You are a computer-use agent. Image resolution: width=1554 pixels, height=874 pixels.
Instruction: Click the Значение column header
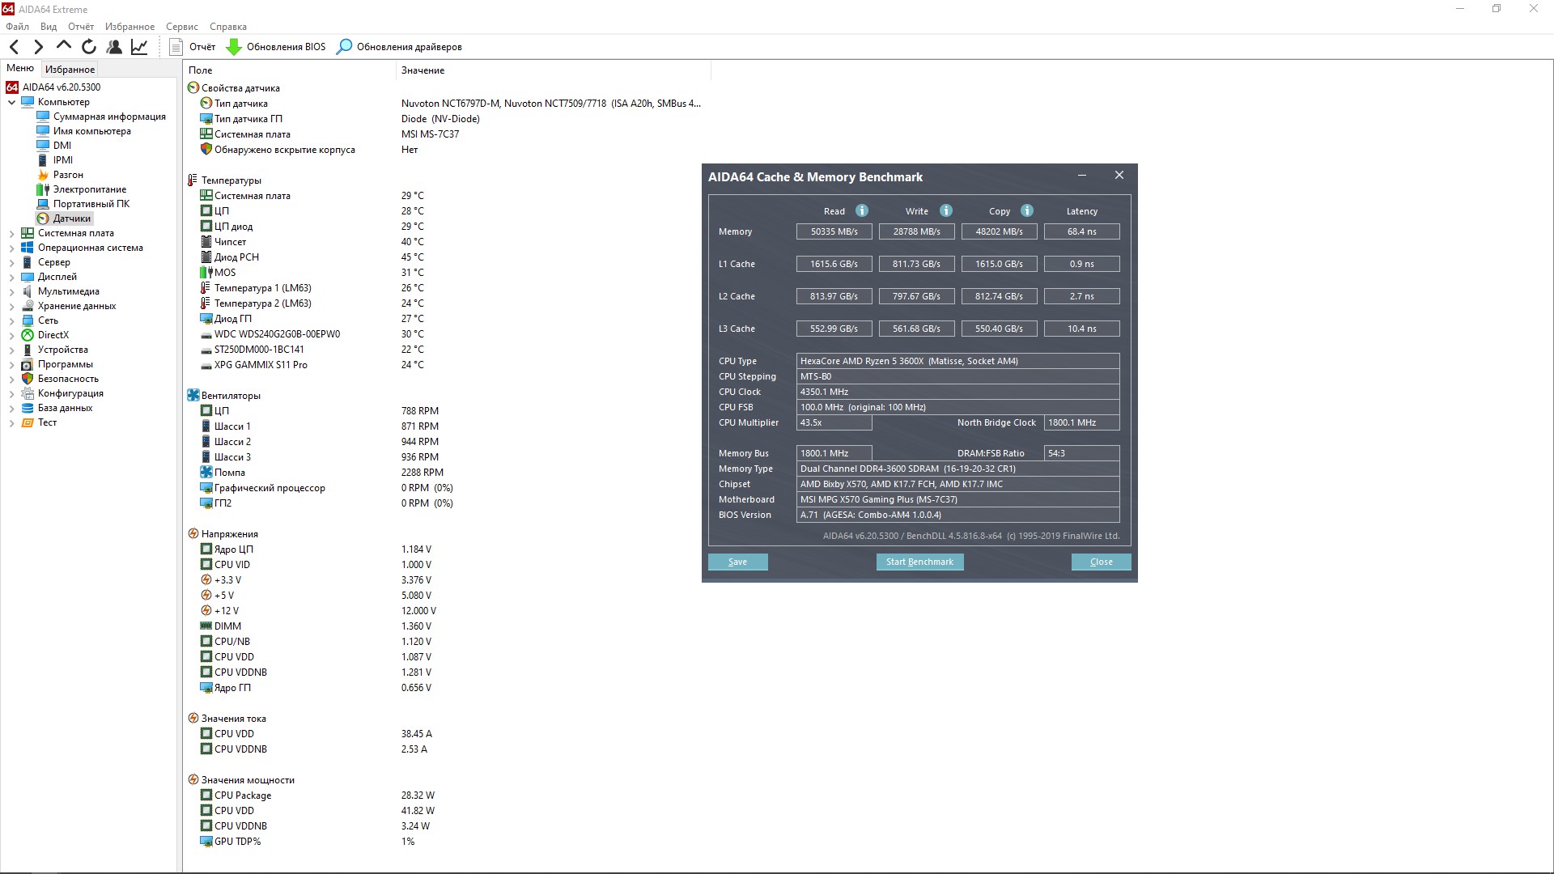[422, 70]
